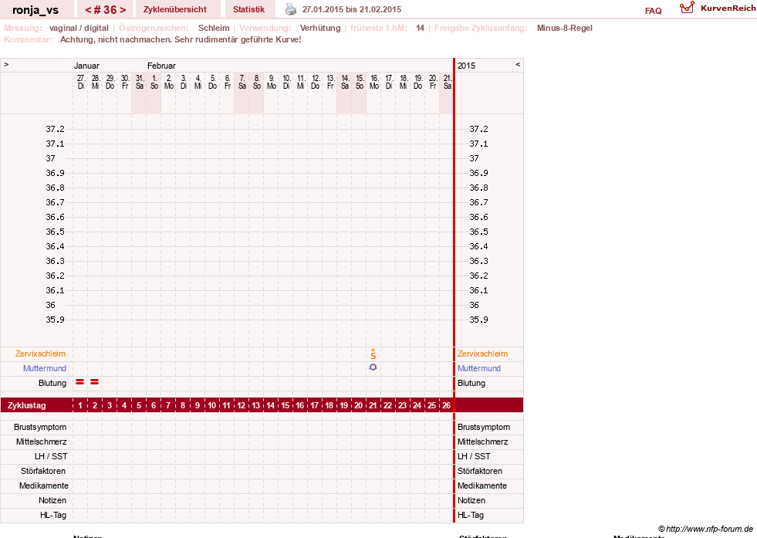
Task: Select cycle day 26 in the Zyklustag bar
Action: pyautogui.click(x=446, y=405)
